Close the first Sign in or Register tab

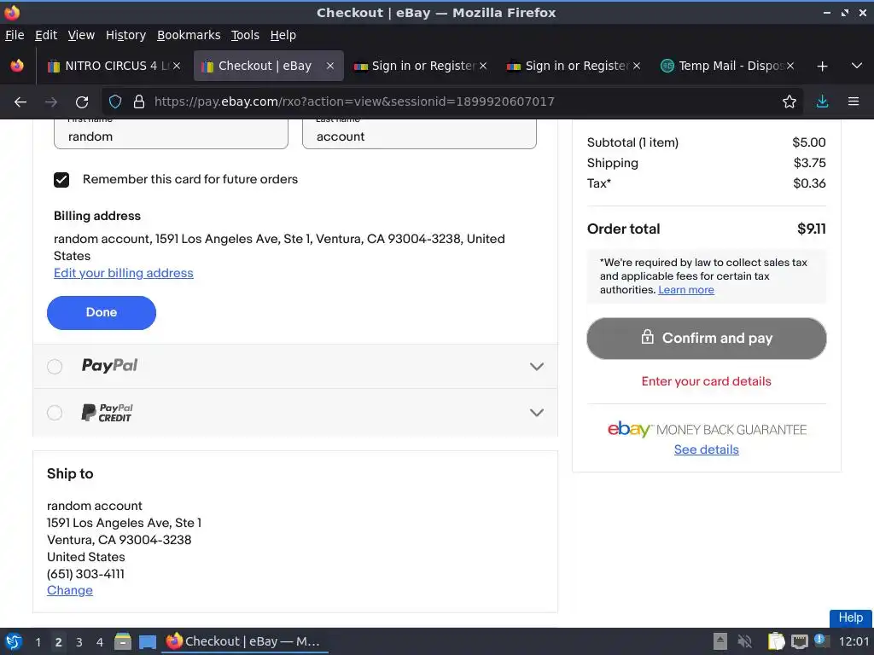(483, 66)
